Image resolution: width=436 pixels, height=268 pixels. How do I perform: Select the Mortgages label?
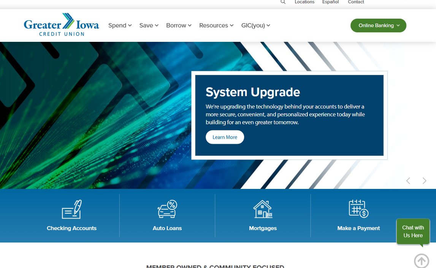(263, 228)
